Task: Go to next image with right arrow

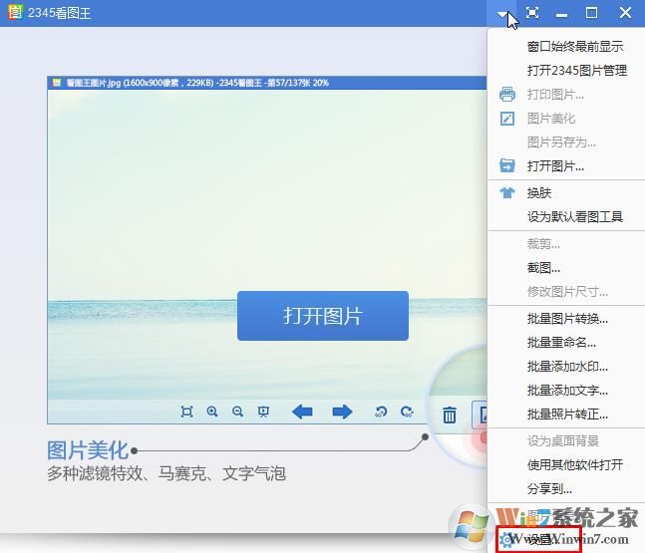Action: pyautogui.click(x=342, y=412)
